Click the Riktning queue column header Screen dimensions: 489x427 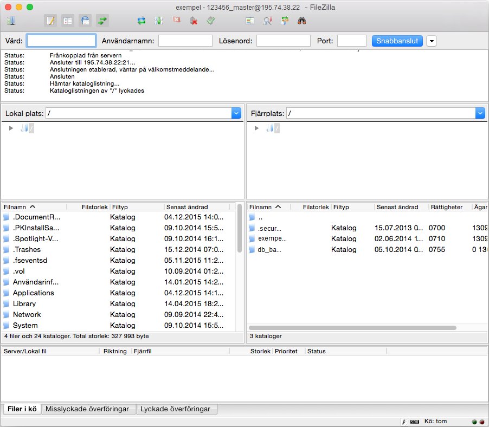115,351
